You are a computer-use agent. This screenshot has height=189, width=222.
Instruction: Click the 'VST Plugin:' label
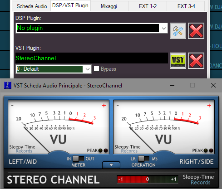[28, 48]
